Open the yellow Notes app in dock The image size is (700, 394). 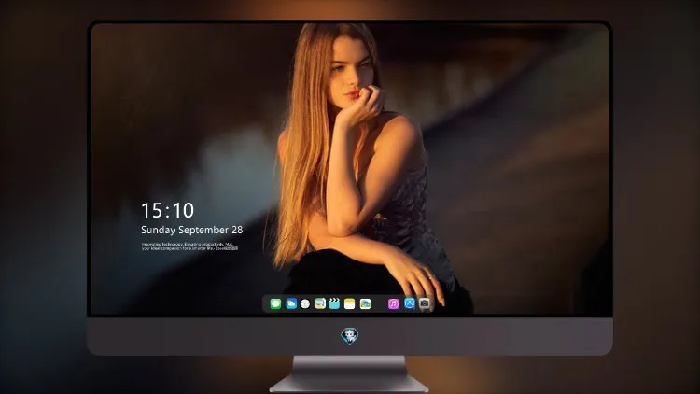pyautogui.click(x=350, y=303)
